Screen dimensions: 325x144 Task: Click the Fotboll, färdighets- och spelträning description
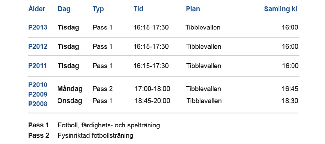pyautogui.click(x=109, y=126)
